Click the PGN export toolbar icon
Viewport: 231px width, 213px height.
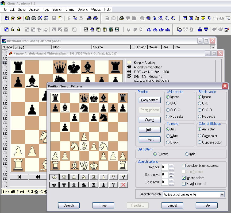(x=149, y=29)
